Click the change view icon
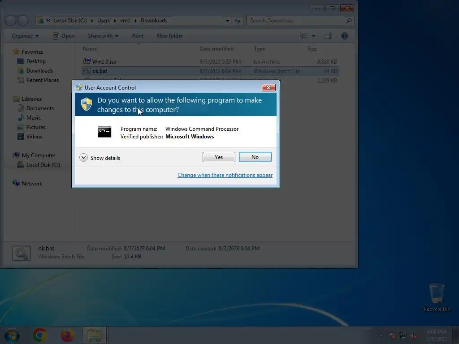 tap(304, 36)
